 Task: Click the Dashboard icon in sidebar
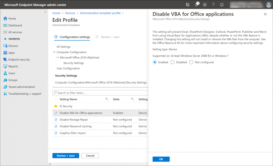pos(5,25)
